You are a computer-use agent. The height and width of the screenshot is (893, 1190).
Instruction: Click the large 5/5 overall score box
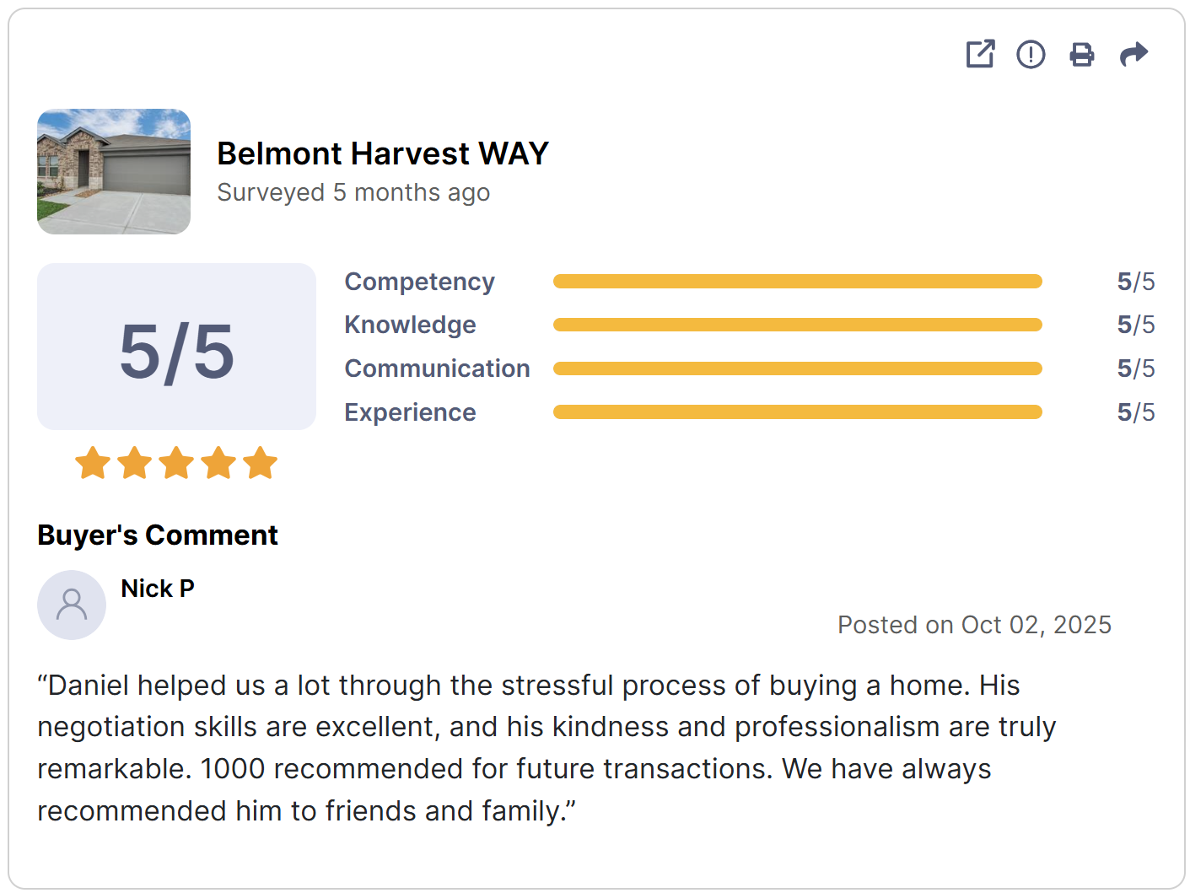coord(176,347)
